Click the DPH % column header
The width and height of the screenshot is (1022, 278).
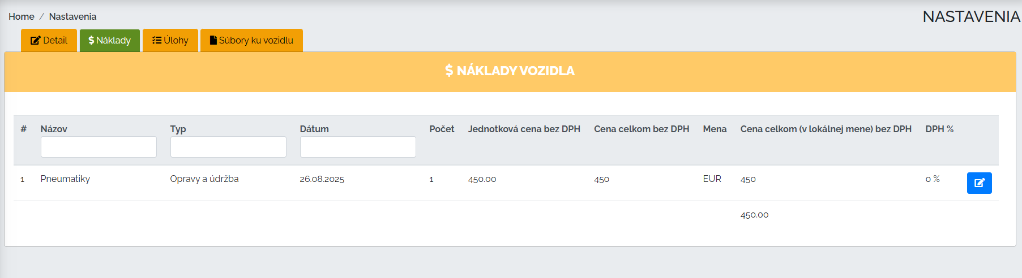(x=939, y=129)
